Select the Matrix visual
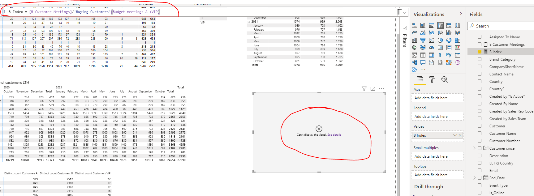 coord(432,55)
